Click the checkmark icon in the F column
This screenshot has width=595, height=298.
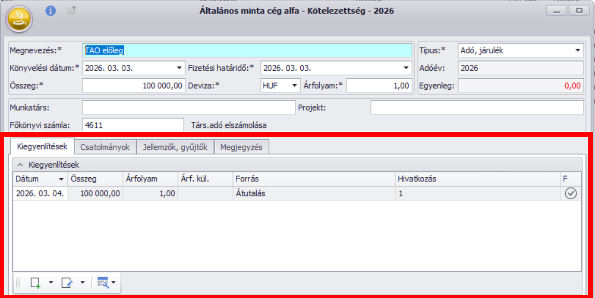[x=571, y=193]
